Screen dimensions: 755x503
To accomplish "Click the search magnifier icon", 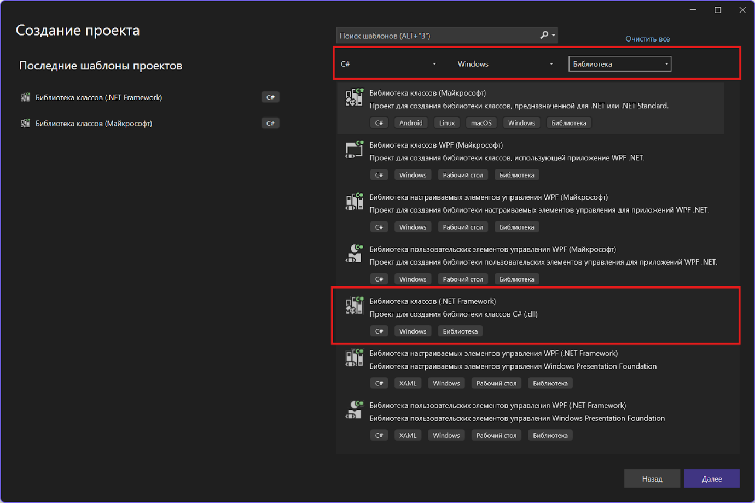I will click(x=545, y=34).
